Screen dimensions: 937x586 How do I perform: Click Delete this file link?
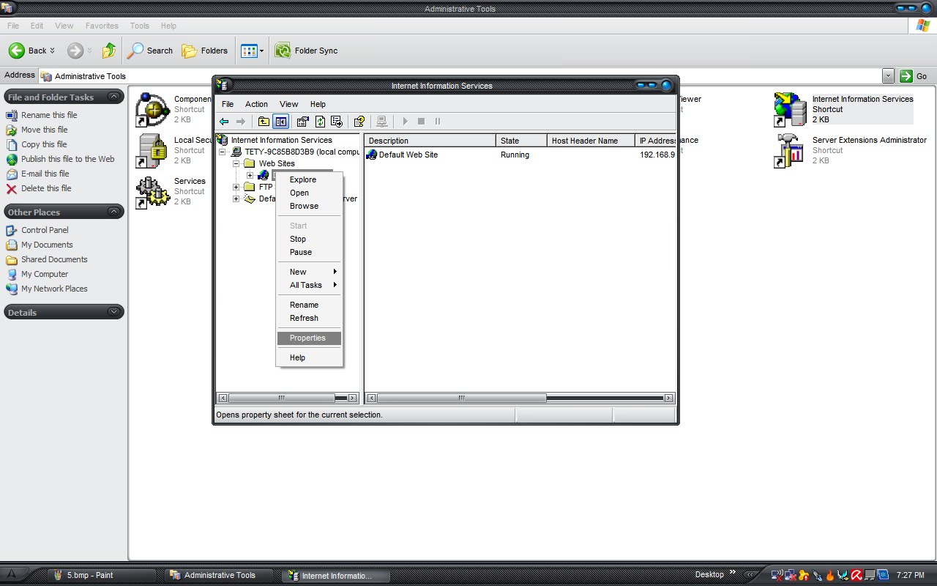click(46, 188)
